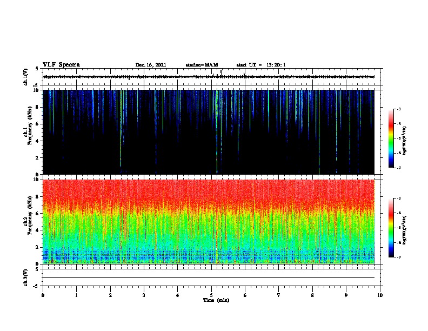Click time axis tick label "7"

tap(279, 295)
